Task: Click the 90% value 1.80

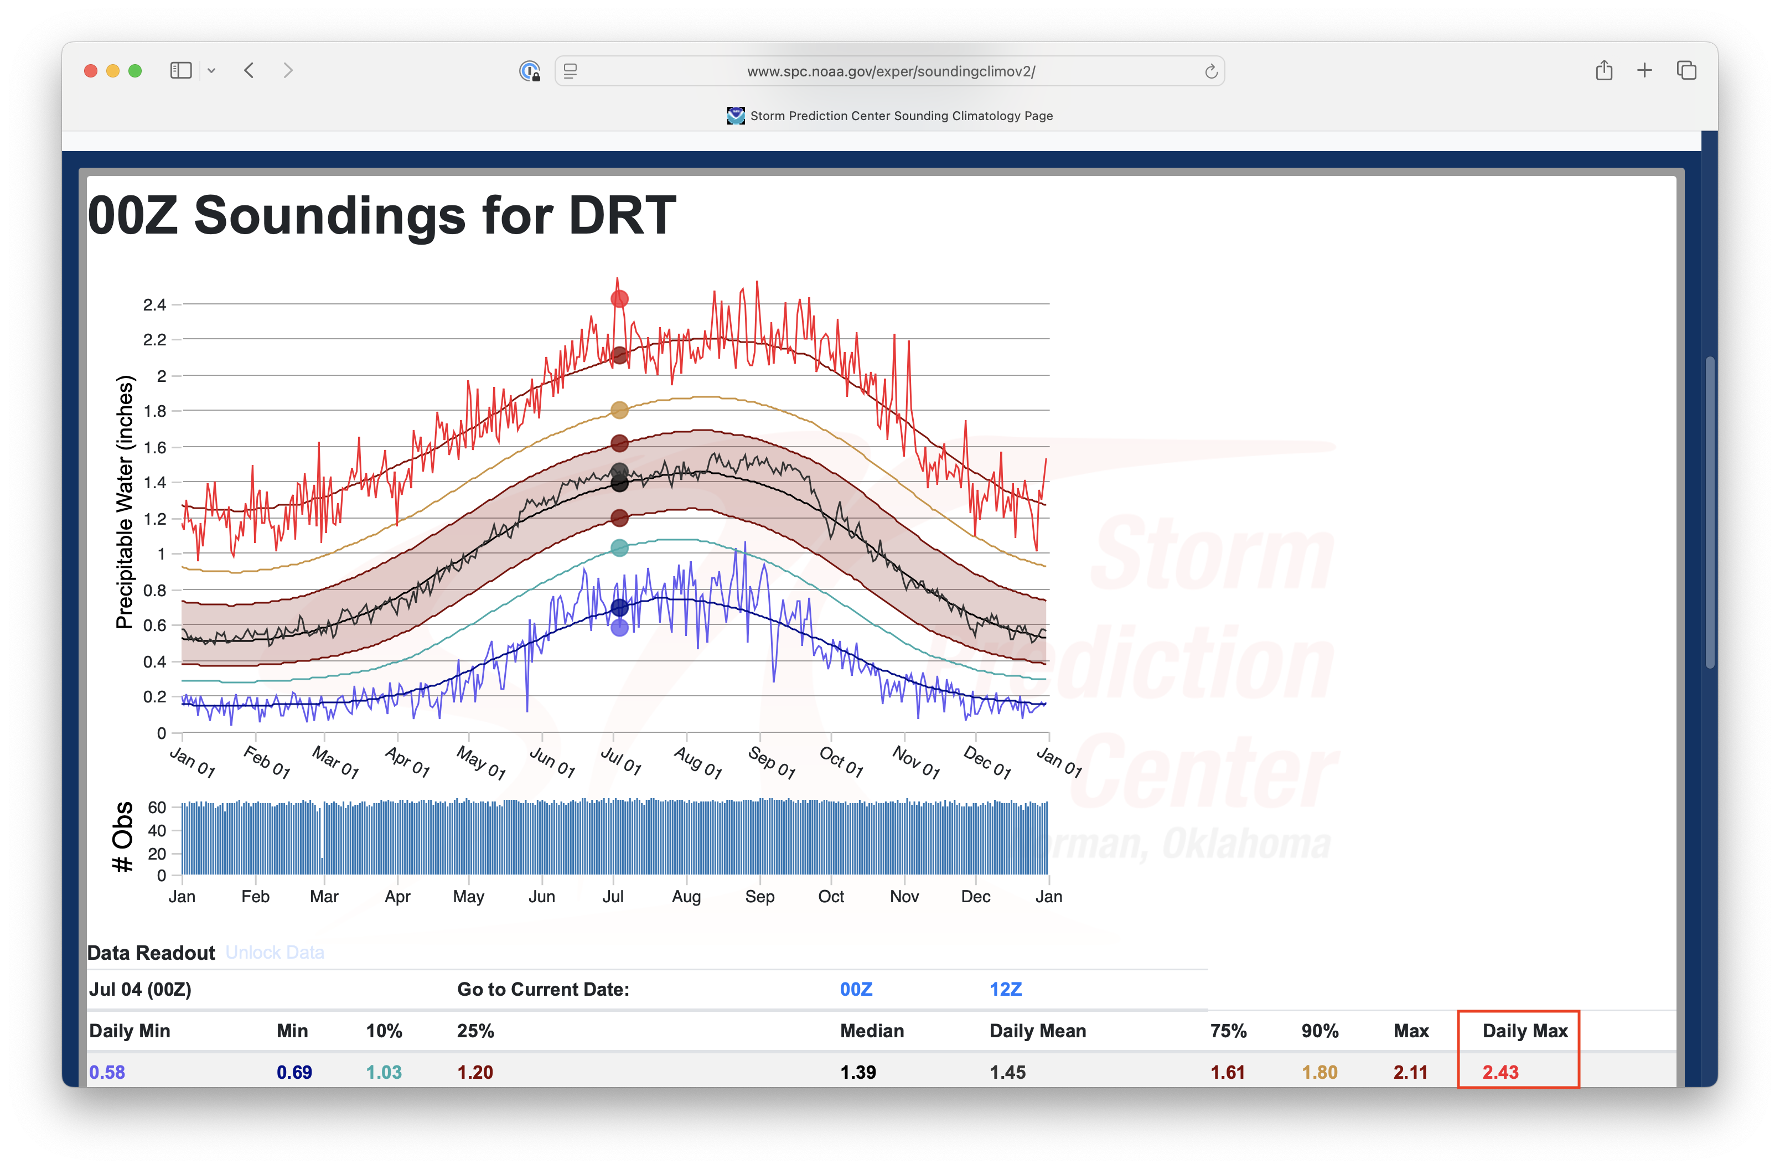Action: click(x=1320, y=1072)
